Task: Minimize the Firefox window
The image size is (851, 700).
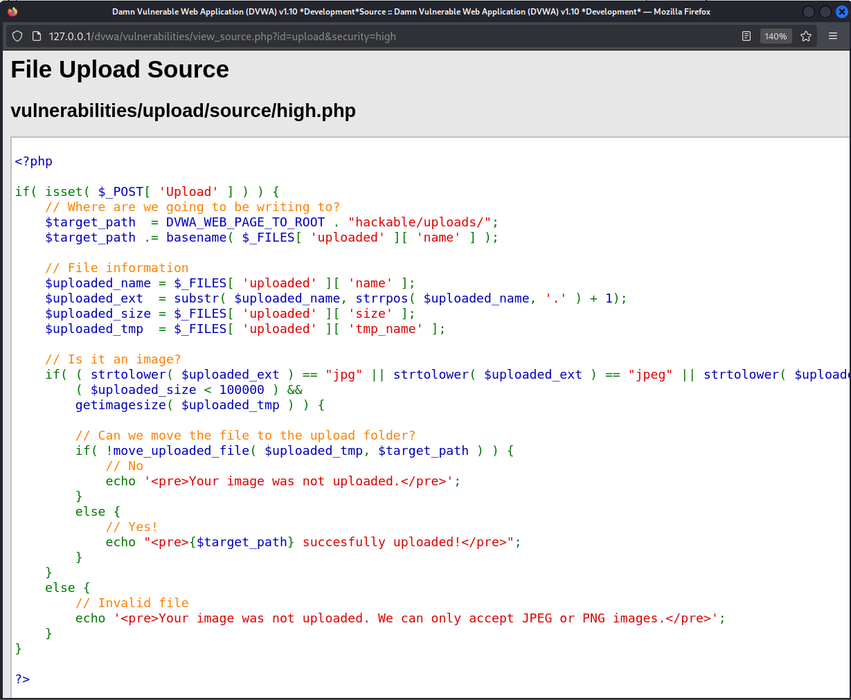Action: point(809,11)
